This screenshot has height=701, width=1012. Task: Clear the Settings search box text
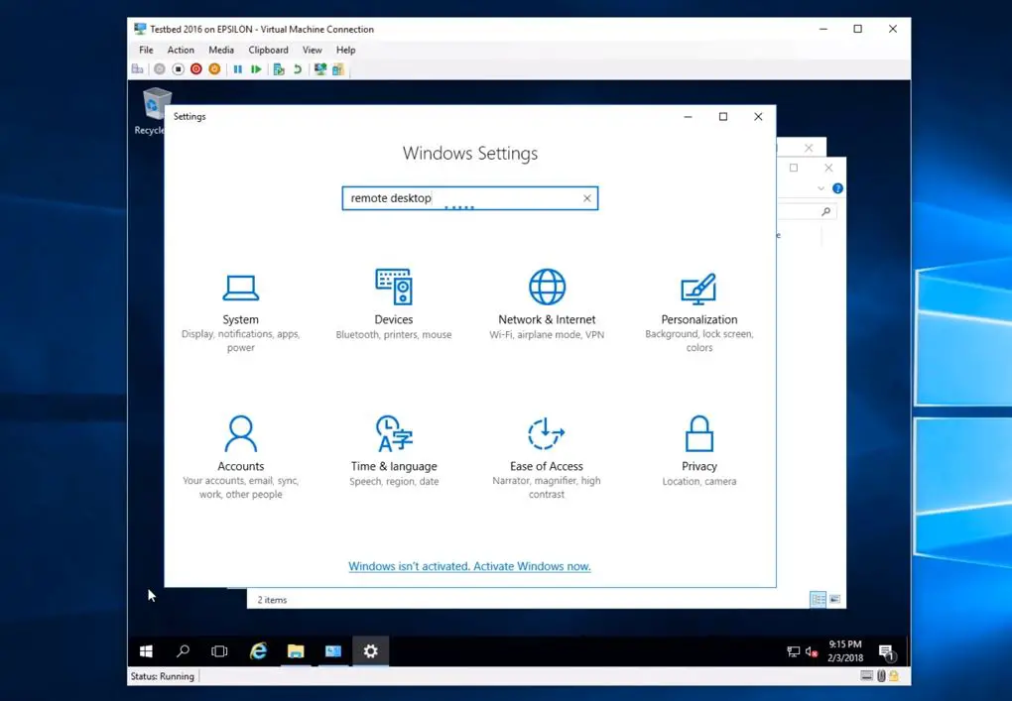coord(586,198)
